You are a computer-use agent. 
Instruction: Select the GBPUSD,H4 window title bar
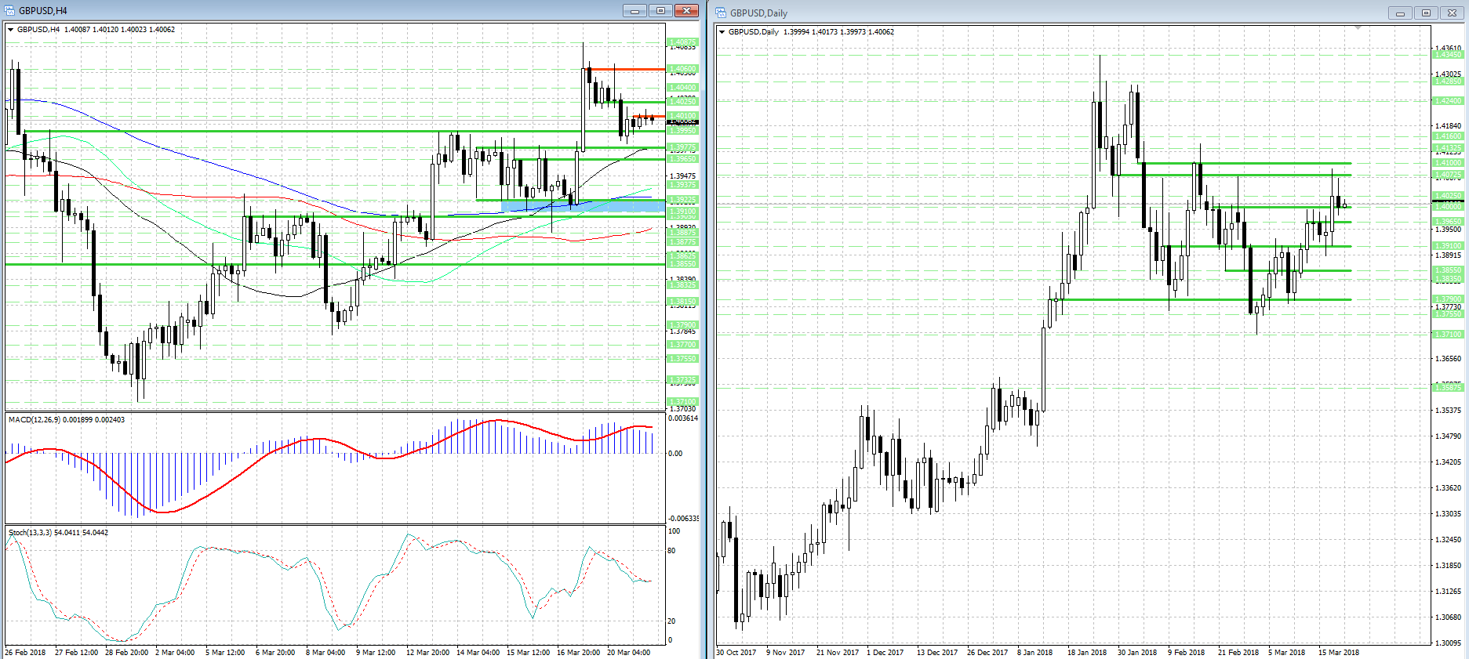(x=314, y=10)
